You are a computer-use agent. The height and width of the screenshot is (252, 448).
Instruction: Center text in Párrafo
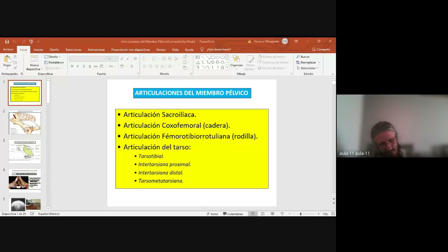(x=150, y=66)
